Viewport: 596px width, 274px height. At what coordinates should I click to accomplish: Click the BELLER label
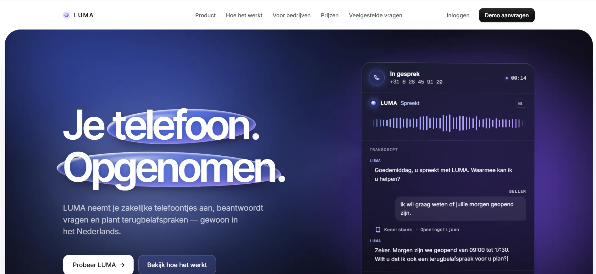coord(517,191)
